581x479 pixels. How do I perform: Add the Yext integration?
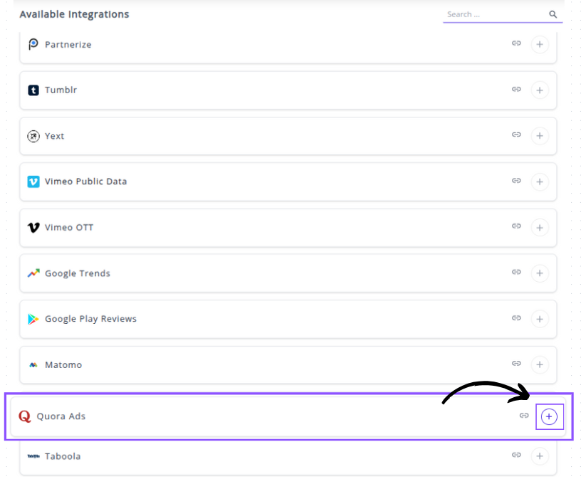[x=540, y=136]
